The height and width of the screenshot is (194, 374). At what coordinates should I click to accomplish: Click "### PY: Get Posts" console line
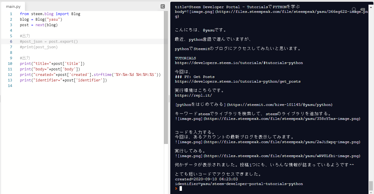coord(195,77)
